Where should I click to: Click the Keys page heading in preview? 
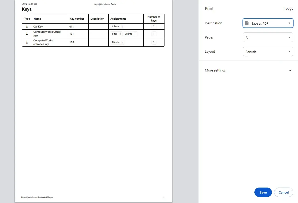click(x=27, y=9)
